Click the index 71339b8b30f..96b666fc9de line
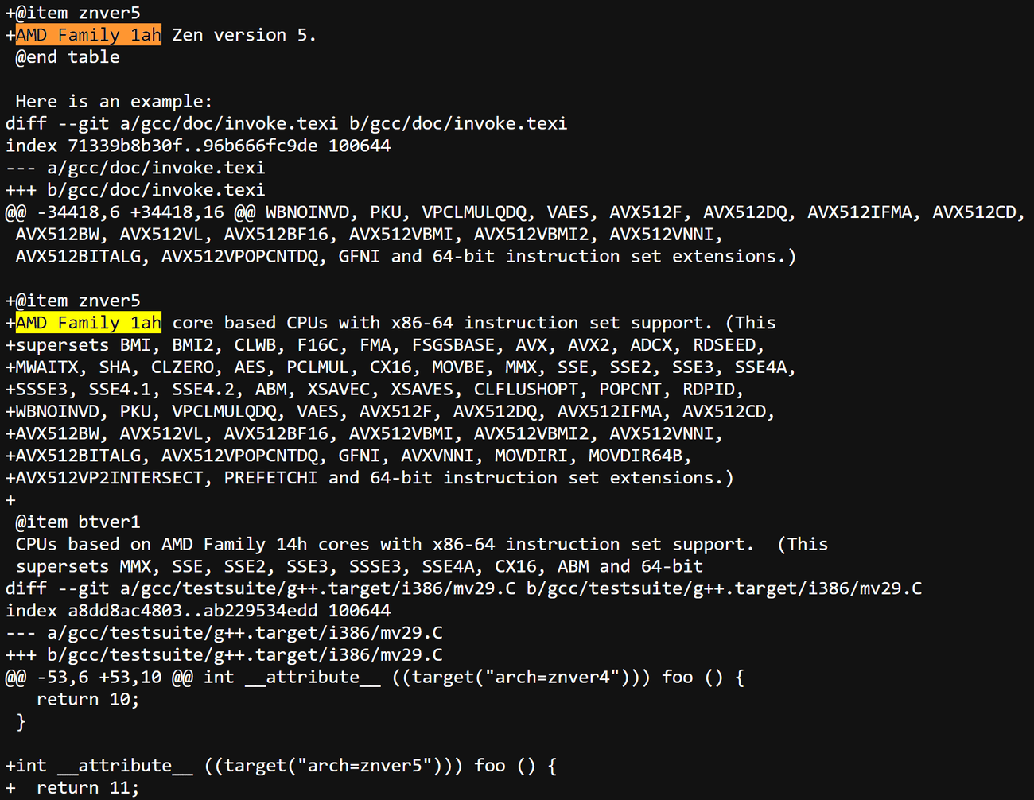Image resolution: width=1034 pixels, height=800 pixels. tap(198, 146)
